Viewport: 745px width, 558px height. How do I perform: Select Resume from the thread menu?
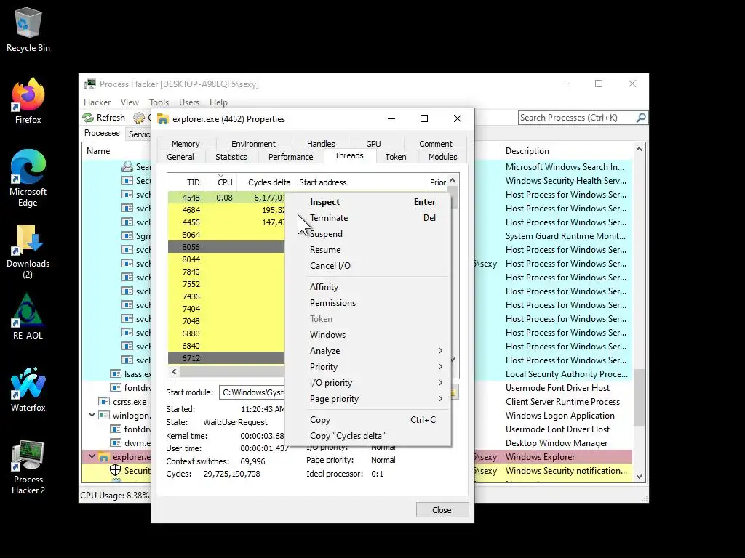[x=369, y=250]
